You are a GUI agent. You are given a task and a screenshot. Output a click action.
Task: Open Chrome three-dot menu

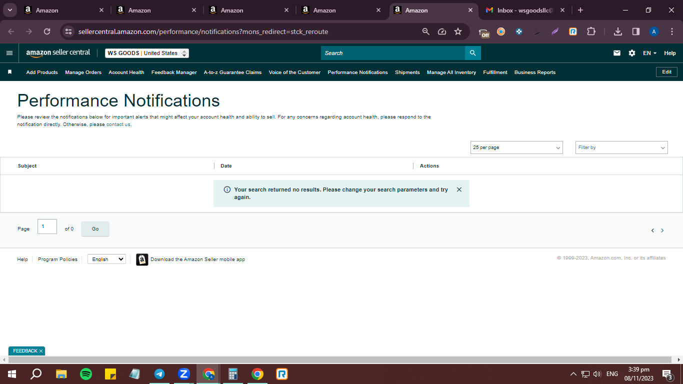coord(671,31)
